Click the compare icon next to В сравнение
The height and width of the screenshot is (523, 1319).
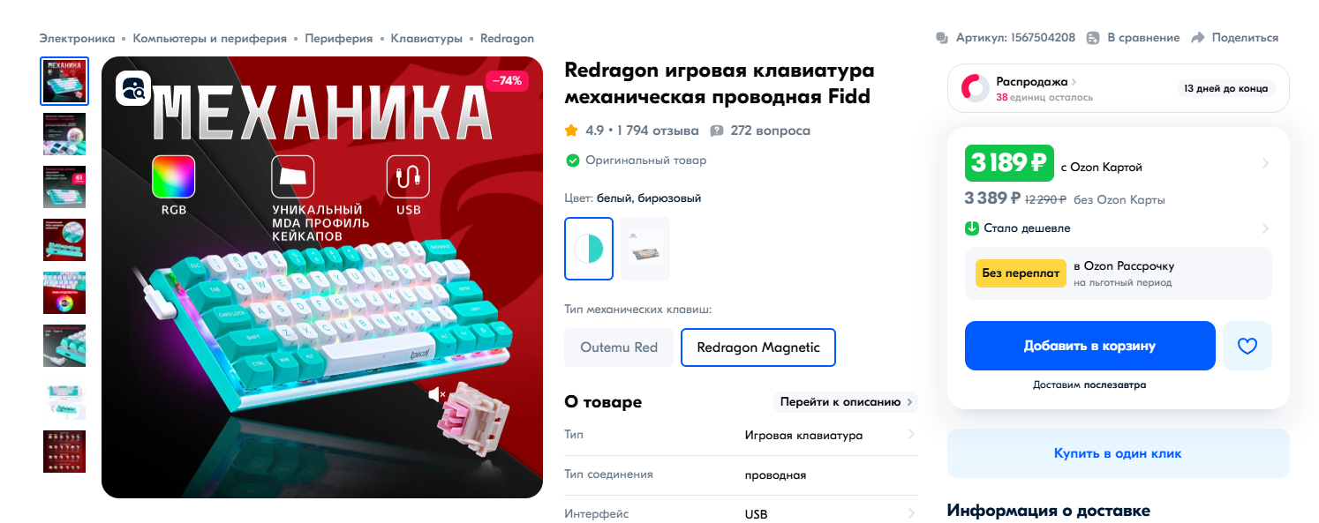pyautogui.click(x=1092, y=38)
